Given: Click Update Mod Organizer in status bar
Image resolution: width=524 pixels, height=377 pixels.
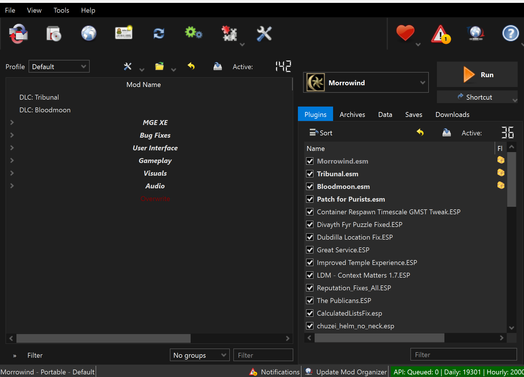Looking at the screenshot, I should coord(346,372).
